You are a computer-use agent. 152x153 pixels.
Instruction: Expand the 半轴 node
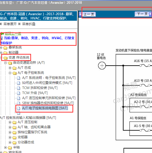(x=6, y=148)
